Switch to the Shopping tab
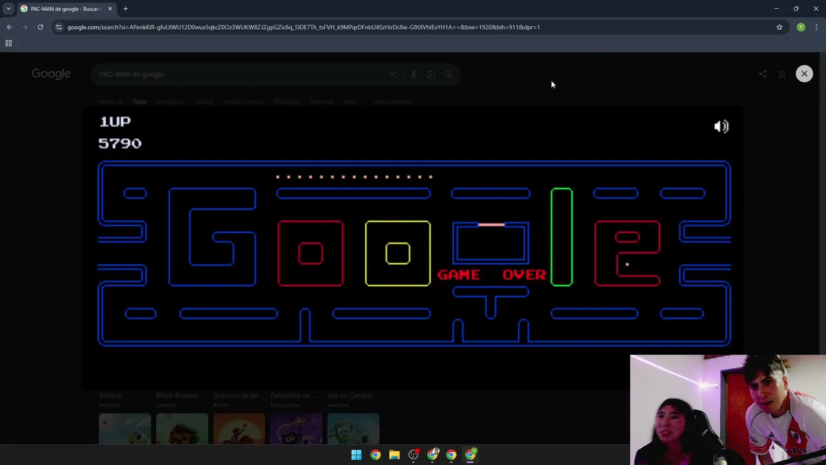 click(x=287, y=101)
